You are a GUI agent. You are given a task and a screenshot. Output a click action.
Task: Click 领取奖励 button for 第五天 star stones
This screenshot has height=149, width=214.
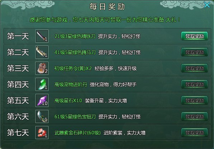pyautogui.click(x=195, y=100)
